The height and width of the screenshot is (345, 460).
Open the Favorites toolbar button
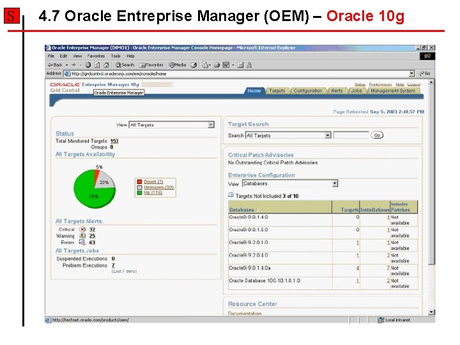point(151,65)
